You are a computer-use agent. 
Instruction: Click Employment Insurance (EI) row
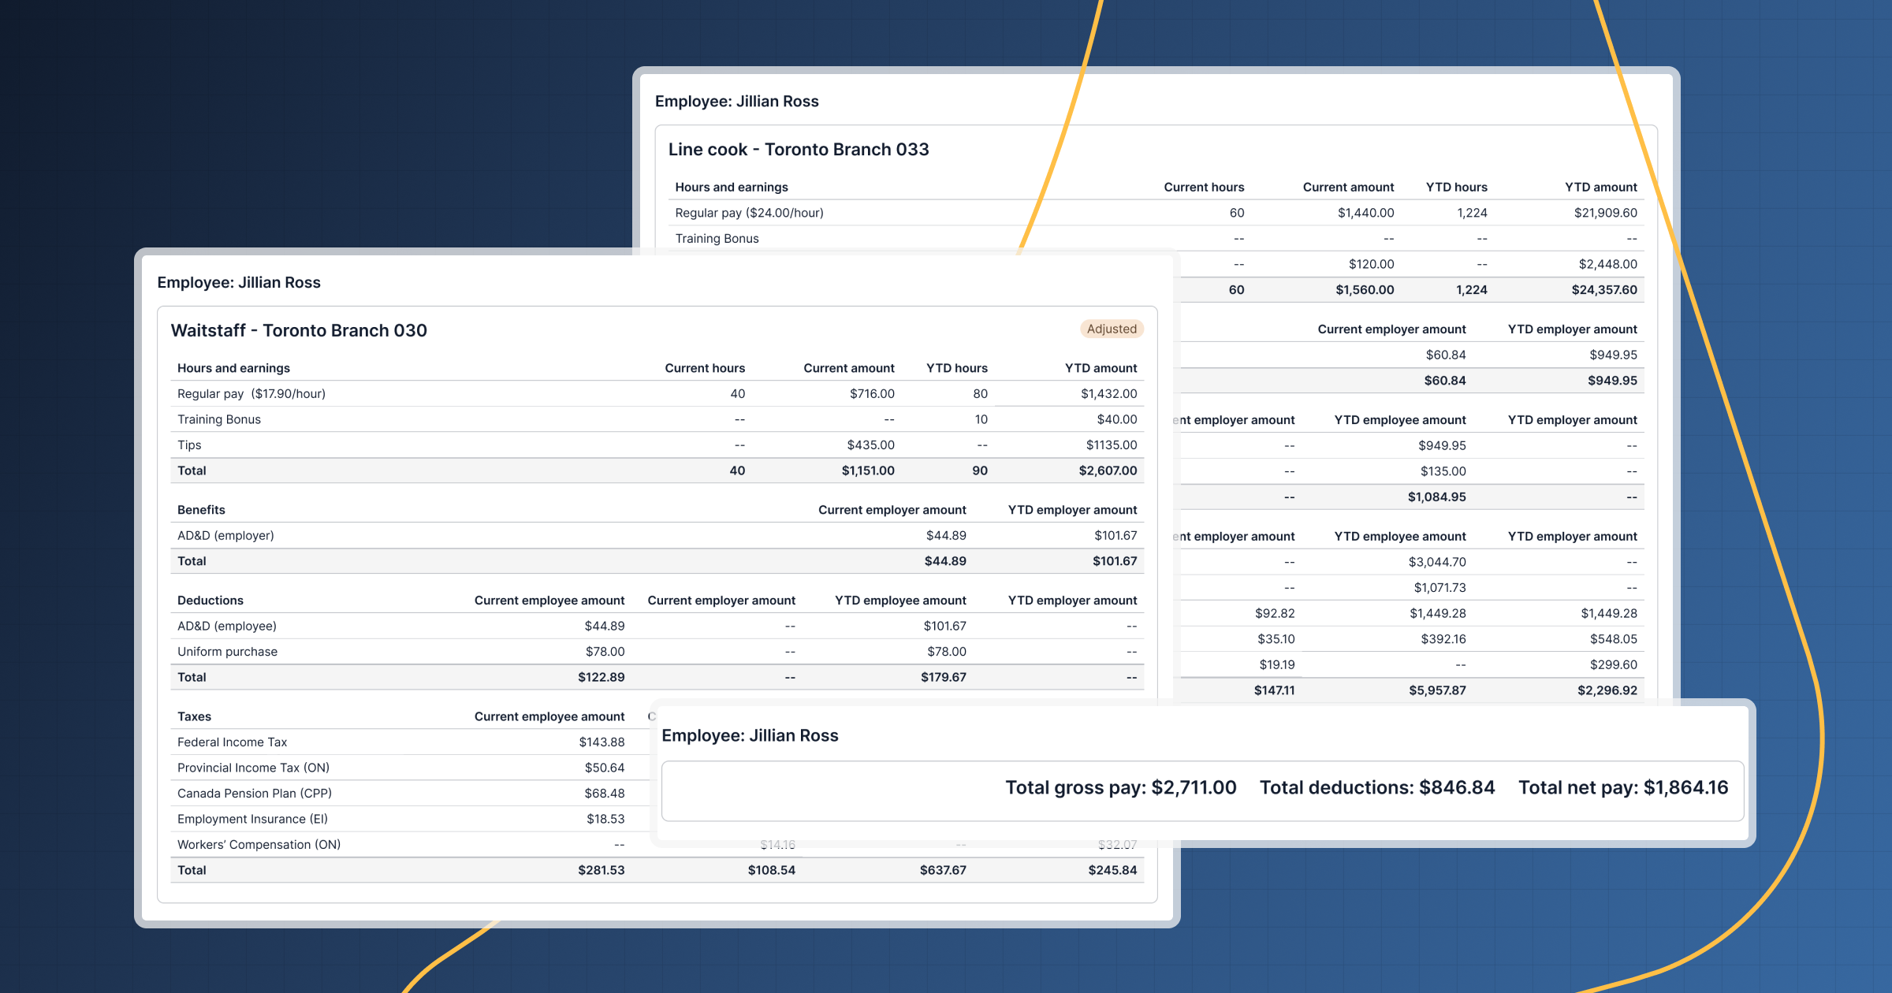(x=252, y=820)
